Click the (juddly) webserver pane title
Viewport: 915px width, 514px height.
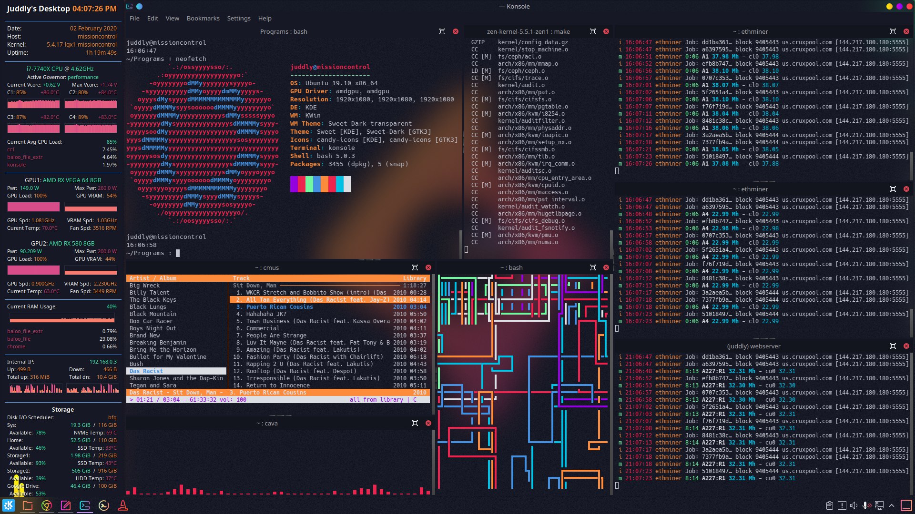[753, 346]
